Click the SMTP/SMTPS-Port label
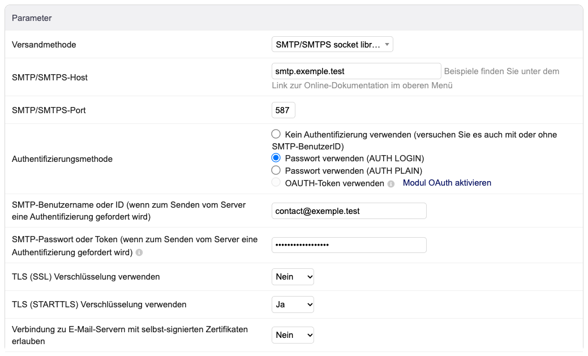 coord(49,110)
